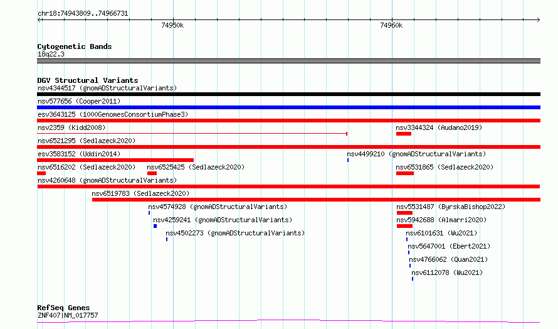Select the gray 18q22.3 cytogenetic band

click(x=288, y=61)
